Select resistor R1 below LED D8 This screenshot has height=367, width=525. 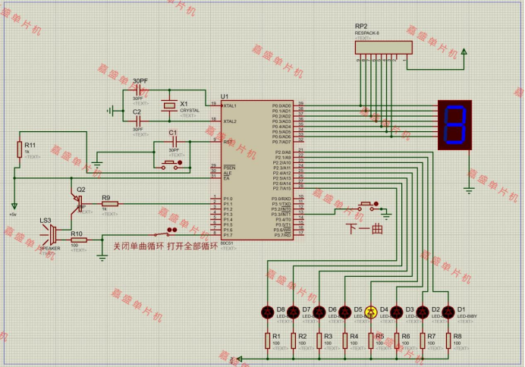point(268,341)
